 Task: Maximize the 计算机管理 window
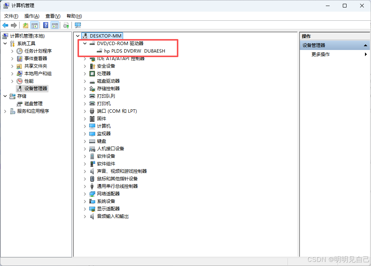point(345,6)
